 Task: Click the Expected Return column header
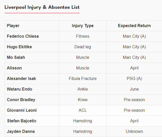[134, 26]
